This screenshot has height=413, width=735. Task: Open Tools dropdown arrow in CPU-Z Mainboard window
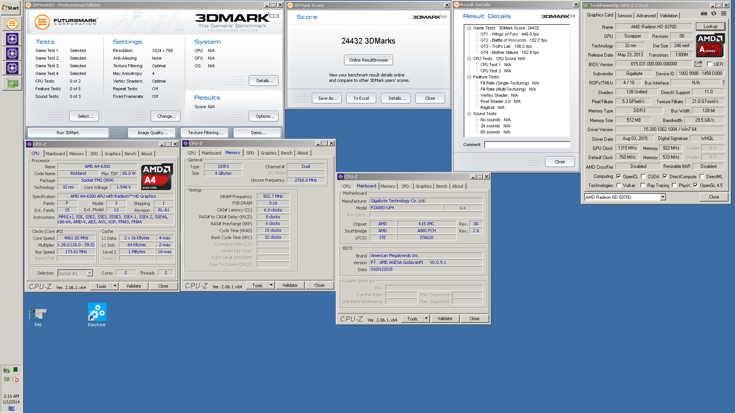[426, 319]
